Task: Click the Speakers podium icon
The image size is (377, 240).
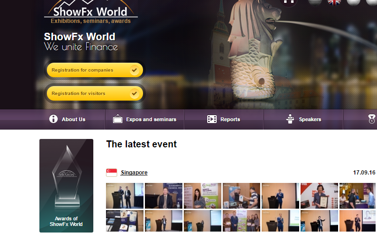Action: pos(290,119)
